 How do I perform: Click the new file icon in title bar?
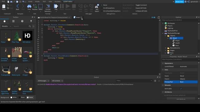tap(8, 2)
